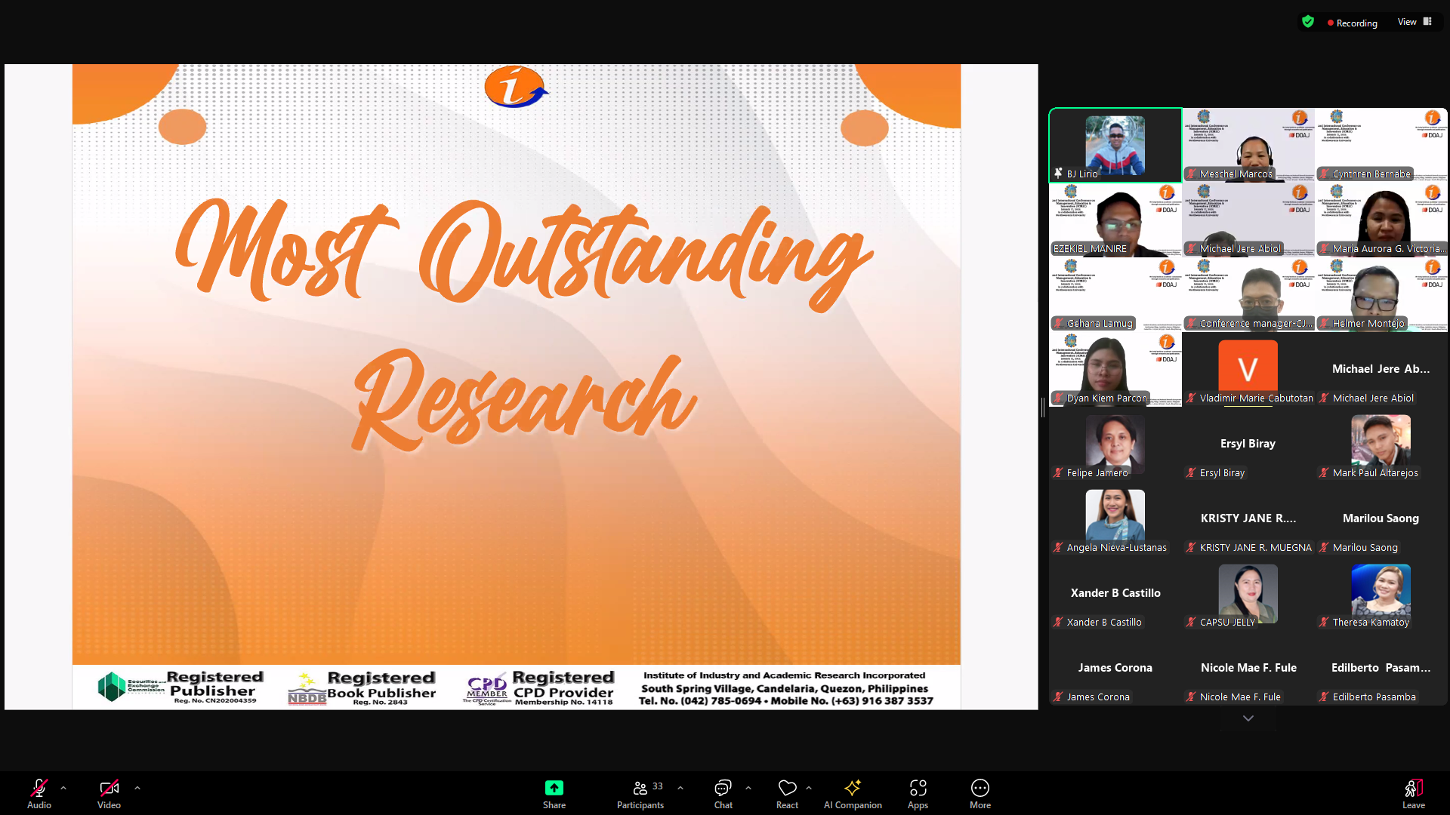Expand video options caret next to Video

[x=137, y=788]
